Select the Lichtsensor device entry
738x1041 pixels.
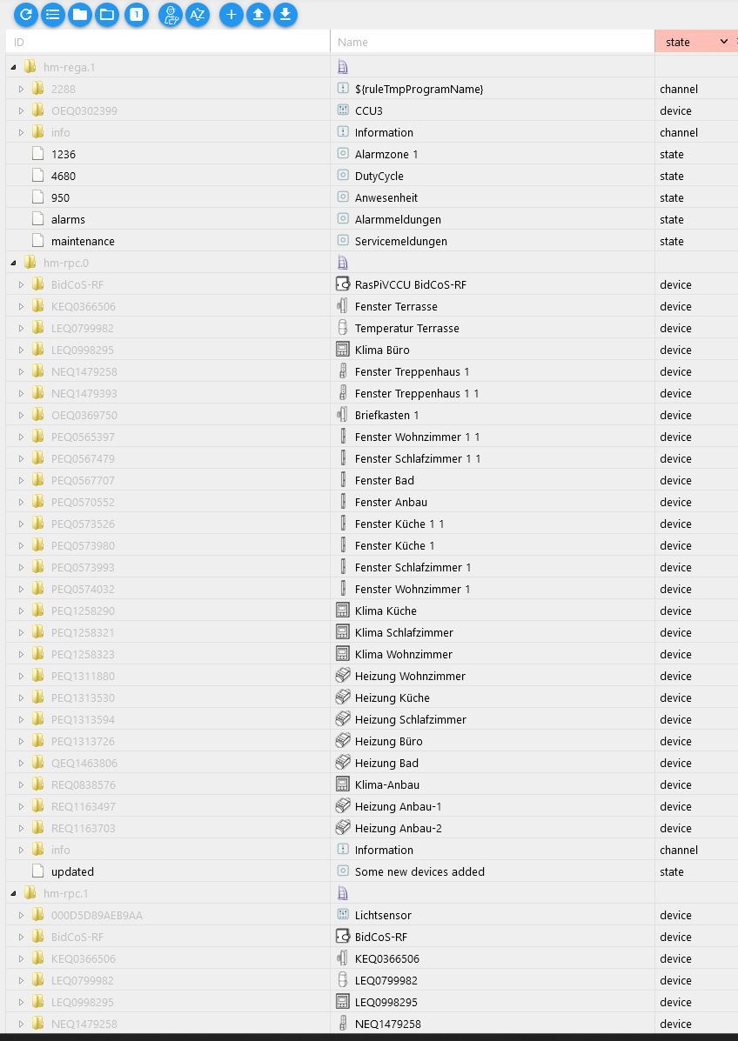(x=383, y=915)
